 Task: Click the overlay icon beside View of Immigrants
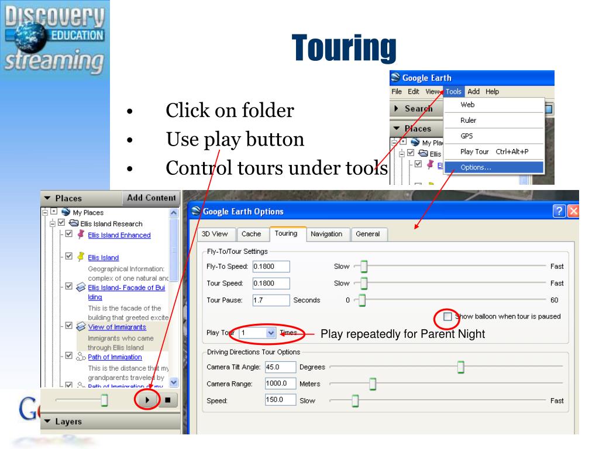click(x=81, y=326)
